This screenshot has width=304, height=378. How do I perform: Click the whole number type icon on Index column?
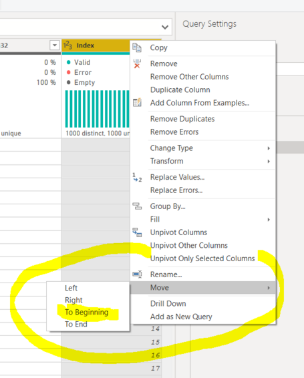click(67, 45)
